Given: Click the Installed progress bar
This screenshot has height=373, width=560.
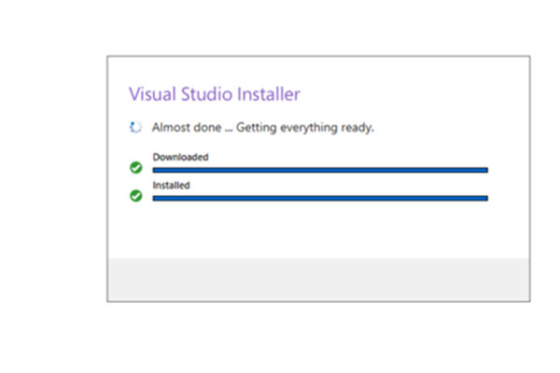Looking at the screenshot, I should pyautogui.click(x=319, y=199).
